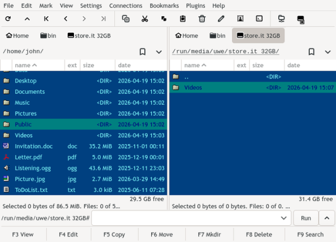Sort the right pane by name column
336x242 pixels.
click(207, 65)
